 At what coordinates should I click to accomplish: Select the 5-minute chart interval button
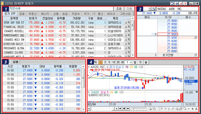(x=109, y=62)
